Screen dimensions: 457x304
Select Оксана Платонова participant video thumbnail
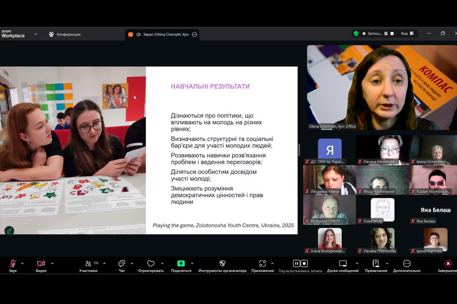[x=382, y=240]
